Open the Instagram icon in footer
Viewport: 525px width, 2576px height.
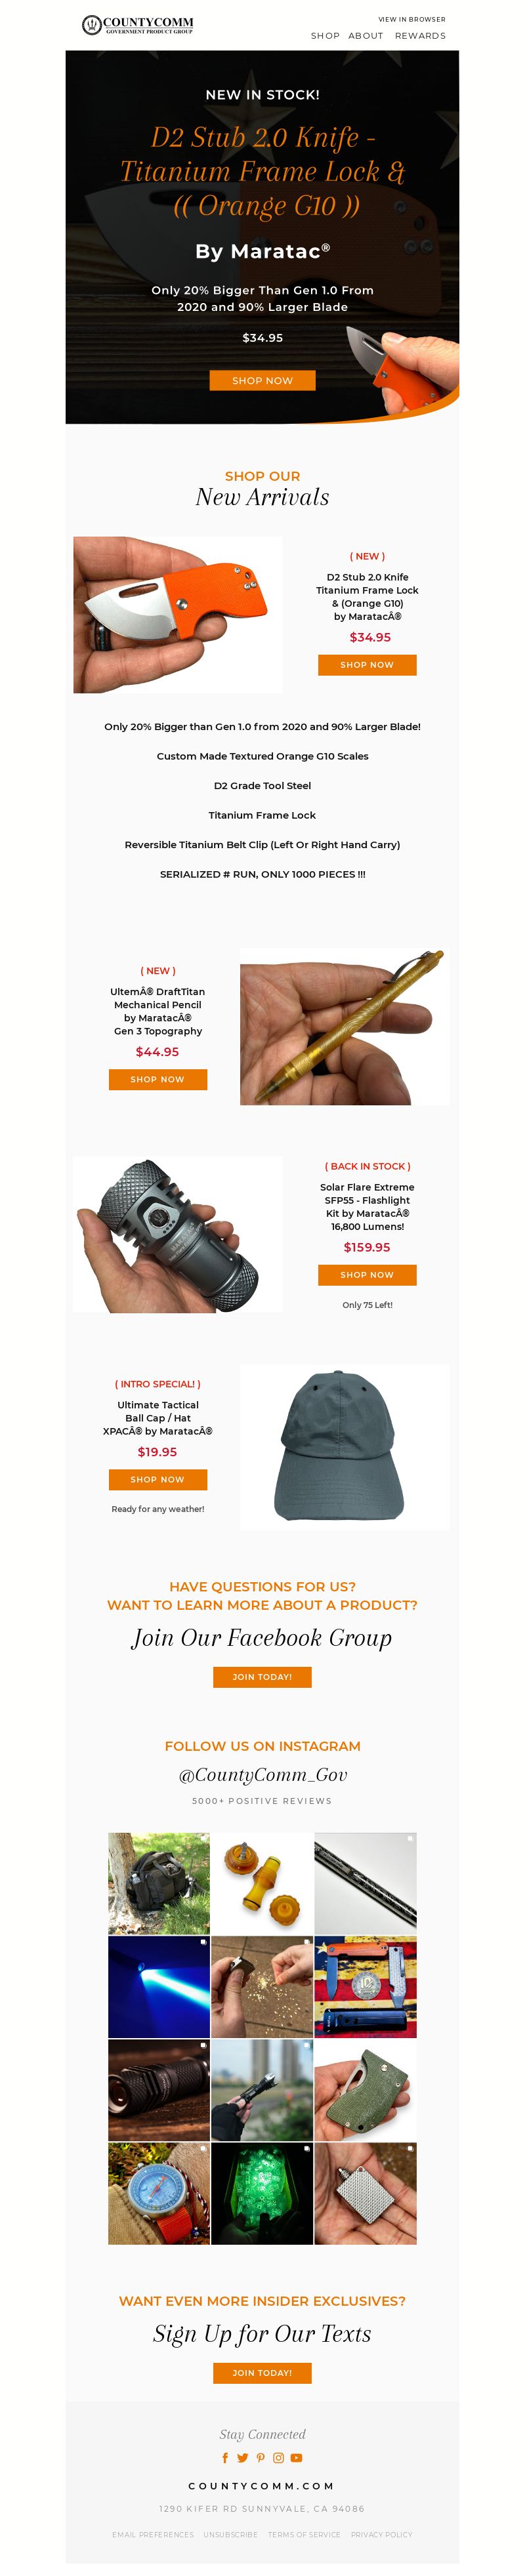[278, 2457]
